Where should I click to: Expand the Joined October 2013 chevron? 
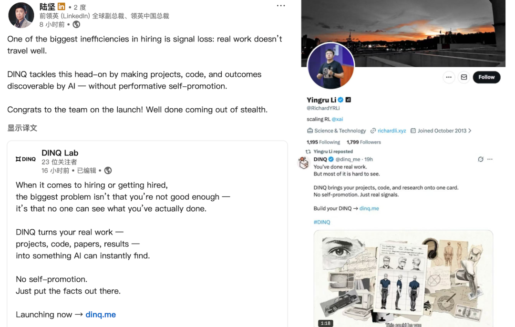(x=470, y=131)
